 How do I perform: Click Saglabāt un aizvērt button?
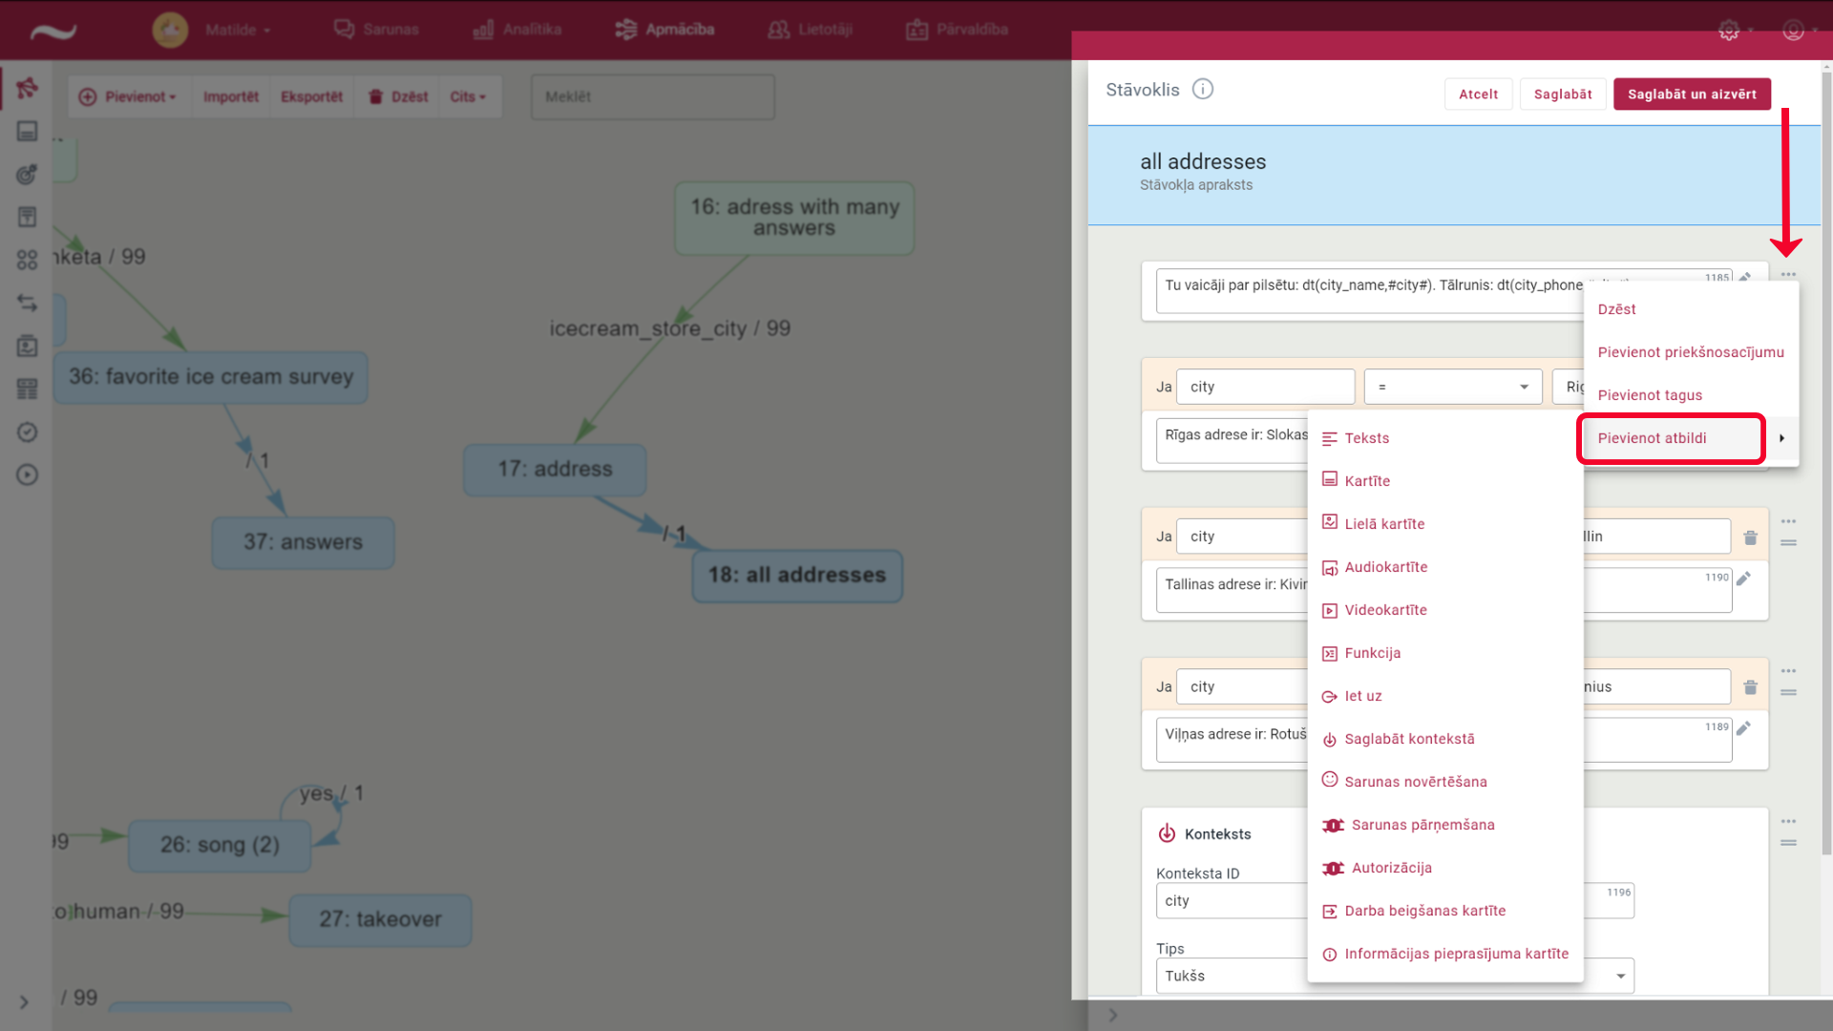tap(1692, 94)
